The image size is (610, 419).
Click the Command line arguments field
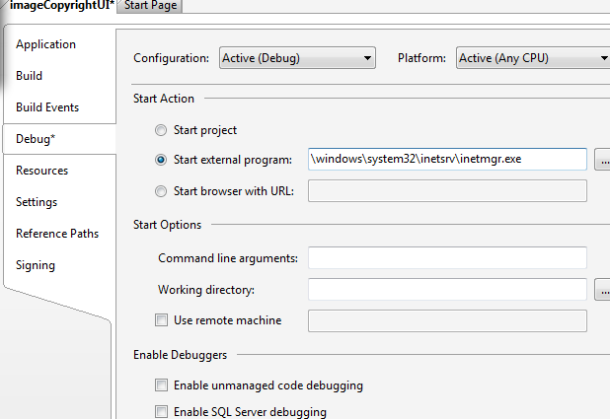447,258
